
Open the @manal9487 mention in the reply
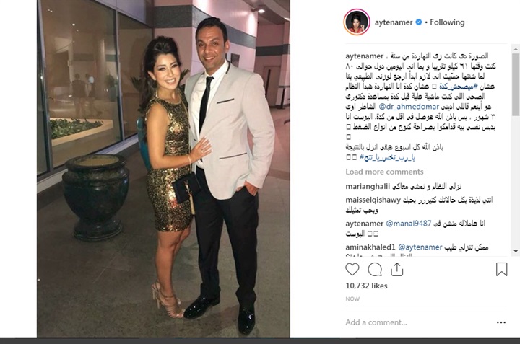click(x=409, y=224)
